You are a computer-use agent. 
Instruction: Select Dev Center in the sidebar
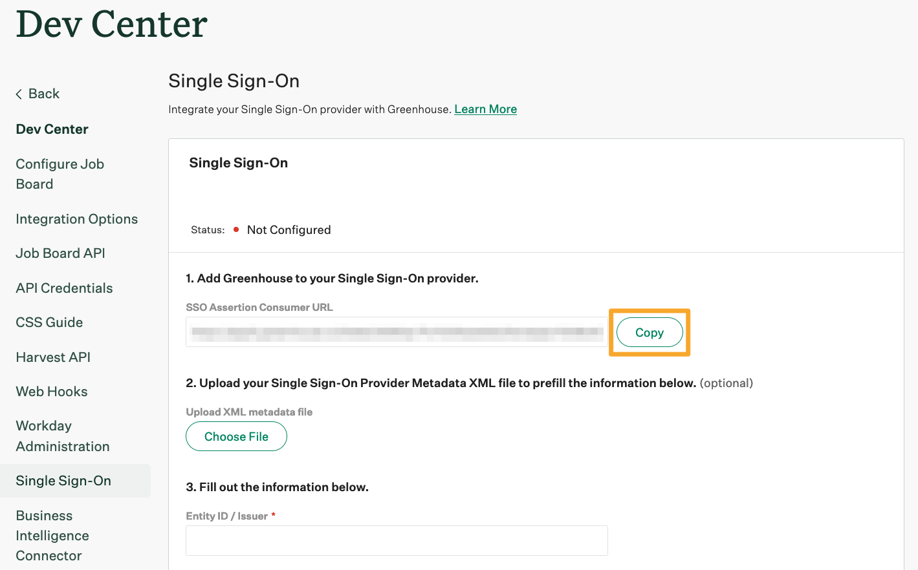tap(52, 129)
